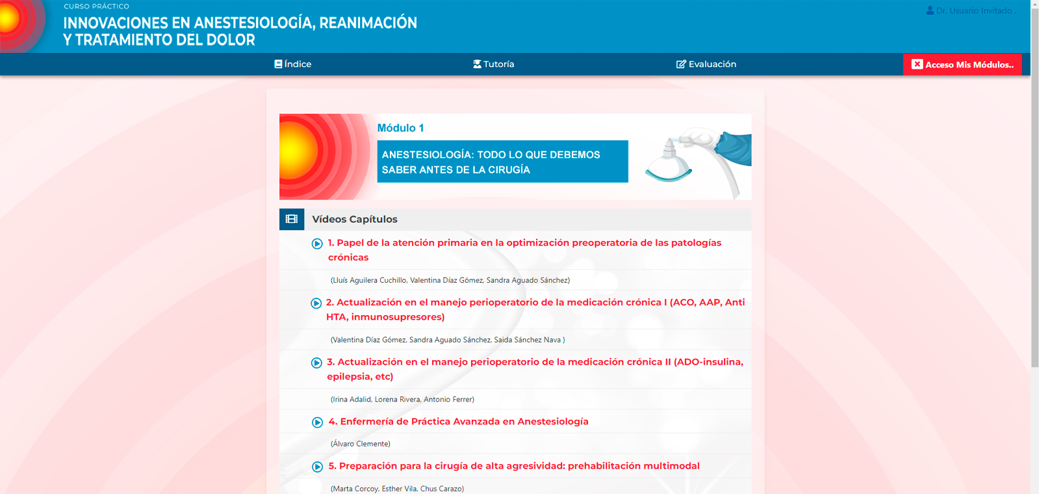The height and width of the screenshot is (494, 1039).
Task: Open chapter 2 medicación crónica I video
Action: (535, 309)
